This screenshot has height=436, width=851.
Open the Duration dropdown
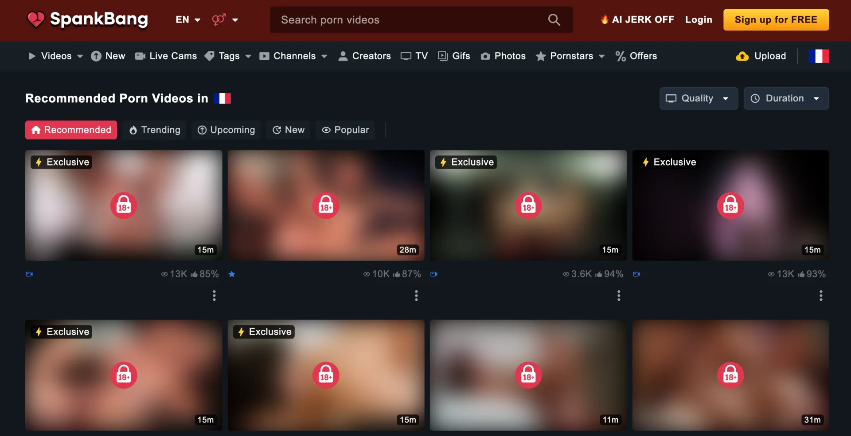[x=786, y=98]
